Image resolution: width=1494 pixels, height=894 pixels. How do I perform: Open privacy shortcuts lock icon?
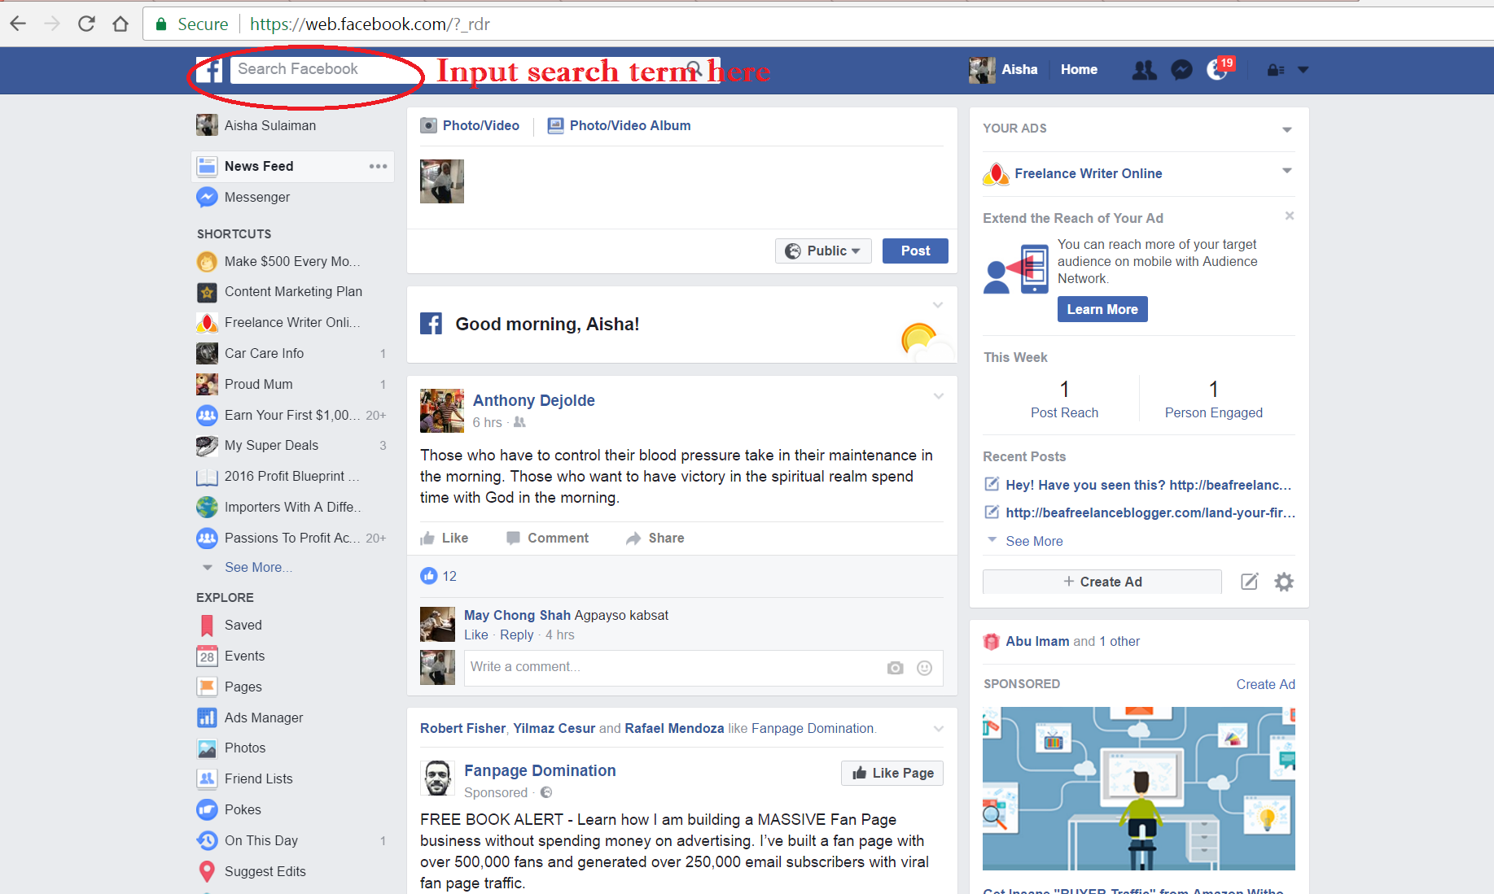(x=1276, y=70)
